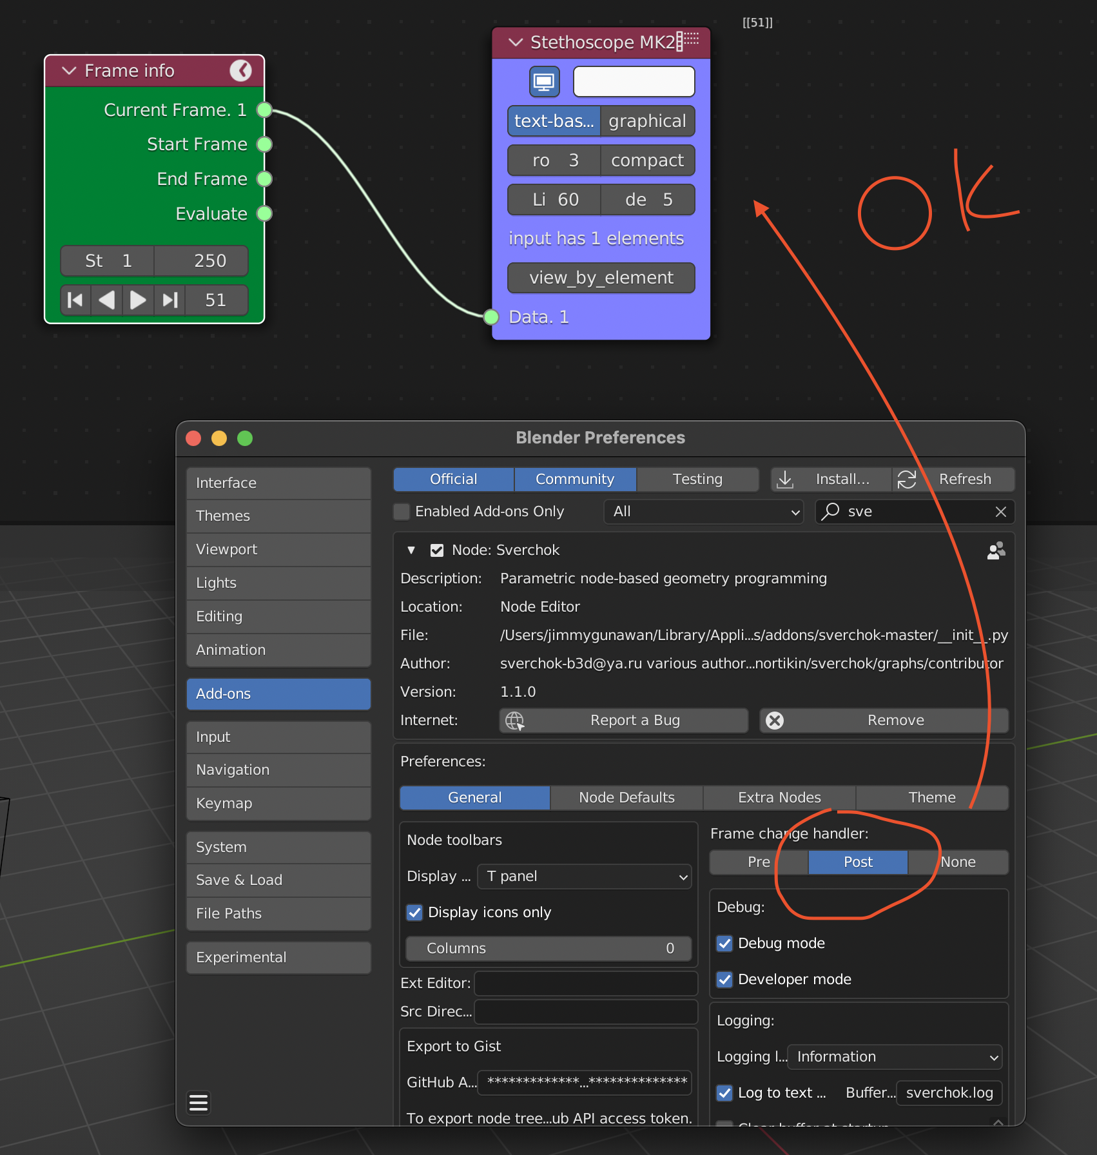Jump to first frame in Frame info
Viewport: 1097px width, 1155px height.
point(75,300)
